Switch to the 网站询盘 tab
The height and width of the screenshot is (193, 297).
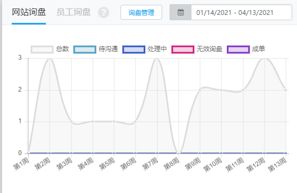click(x=29, y=12)
